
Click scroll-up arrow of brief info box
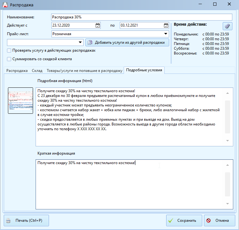[228, 165]
